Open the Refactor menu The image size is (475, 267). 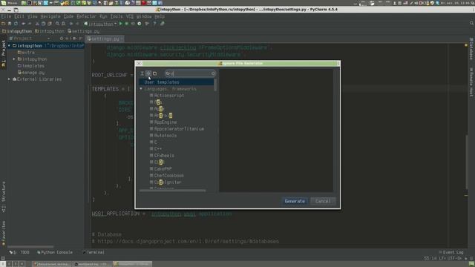click(86, 16)
